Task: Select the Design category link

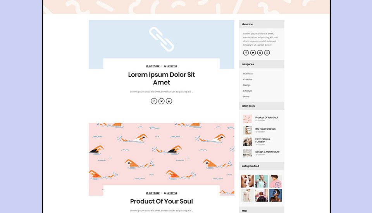Action: coord(247,85)
